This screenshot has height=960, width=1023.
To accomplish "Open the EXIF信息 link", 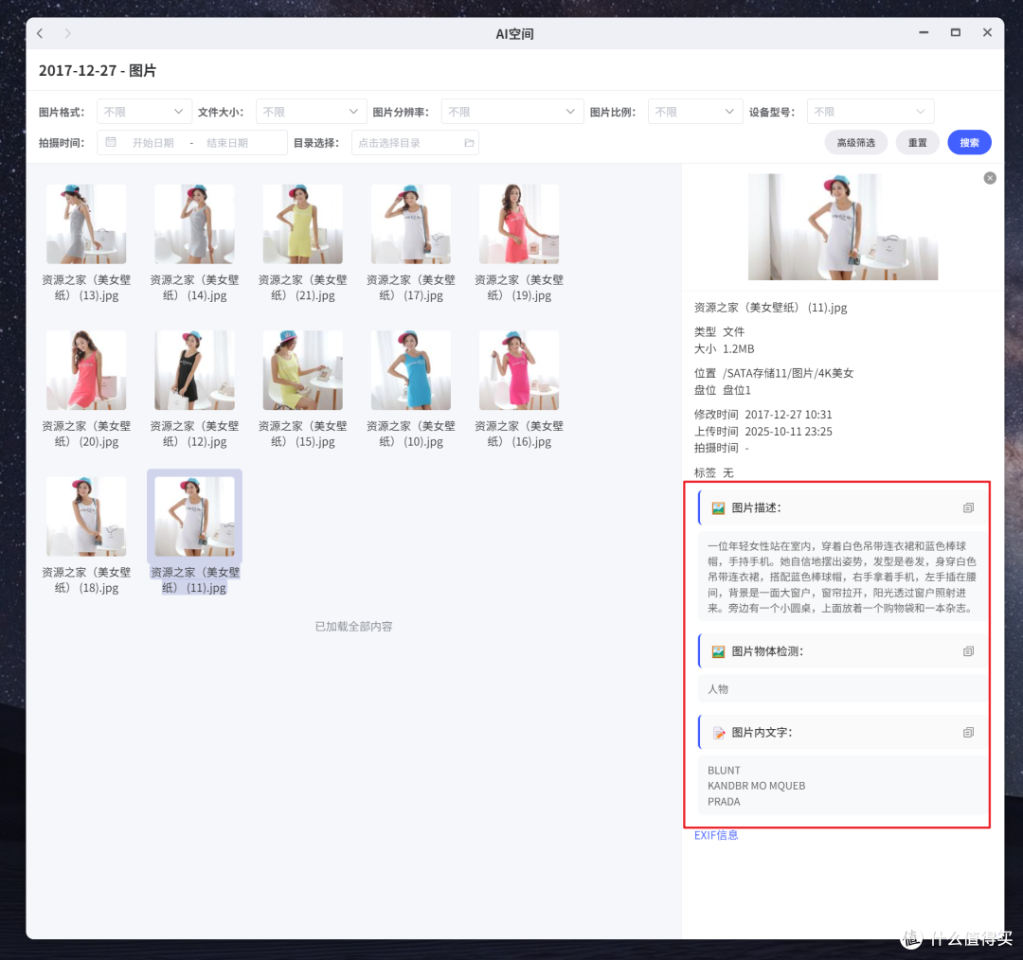I will pyautogui.click(x=716, y=835).
